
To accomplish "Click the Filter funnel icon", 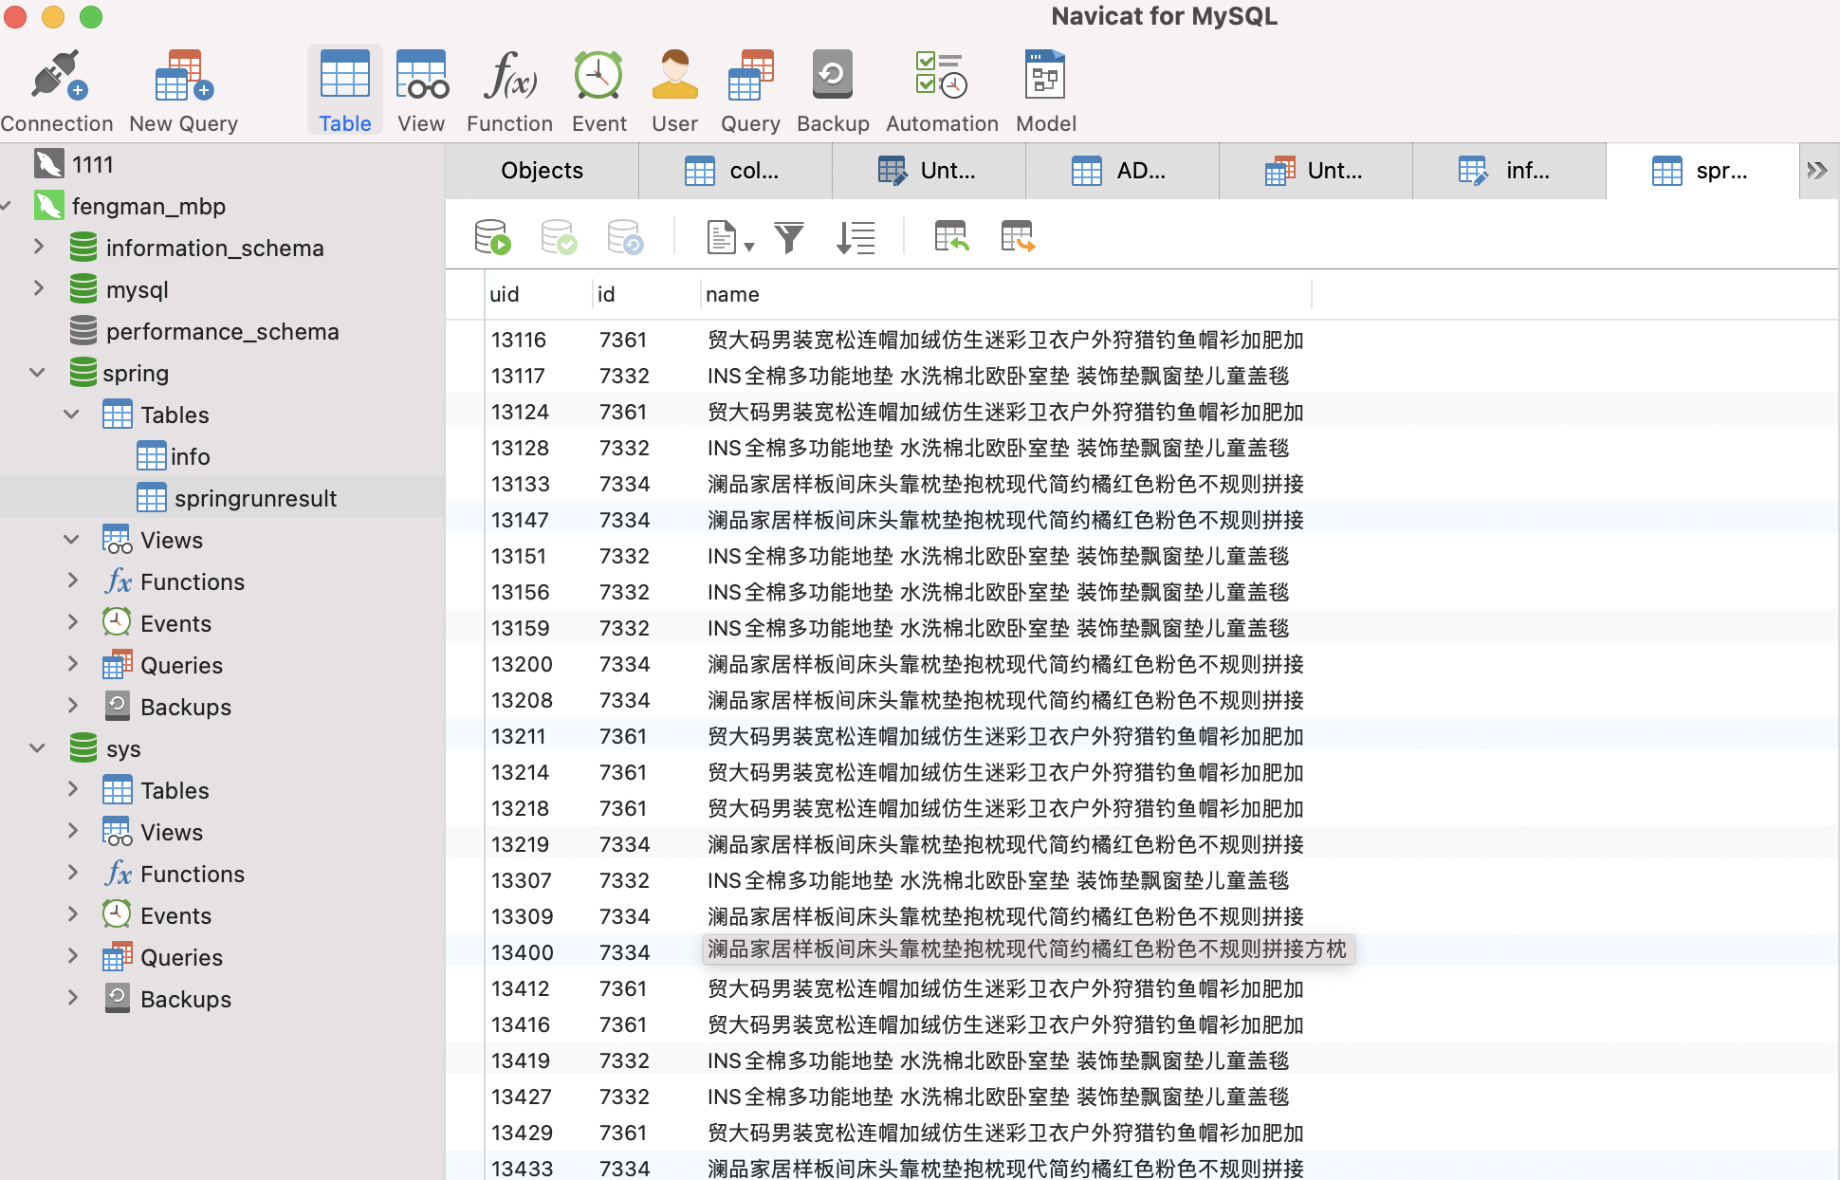I will (x=788, y=237).
